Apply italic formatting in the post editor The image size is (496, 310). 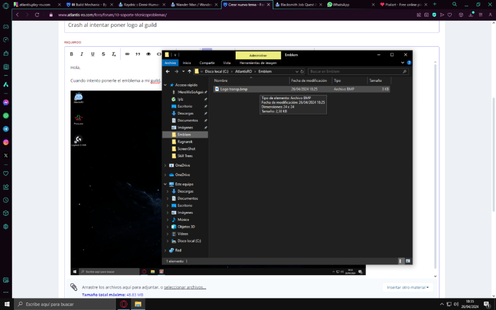pos(81,54)
